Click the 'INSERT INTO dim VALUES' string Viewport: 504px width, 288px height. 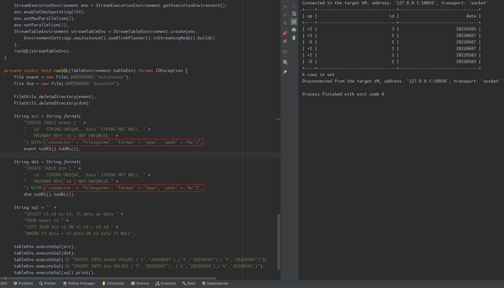(x=166, y=266)
